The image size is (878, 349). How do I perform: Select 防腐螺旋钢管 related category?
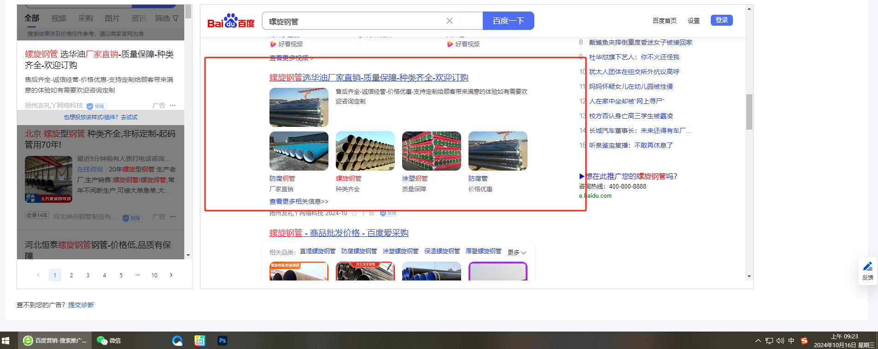(x=359, y=251)
